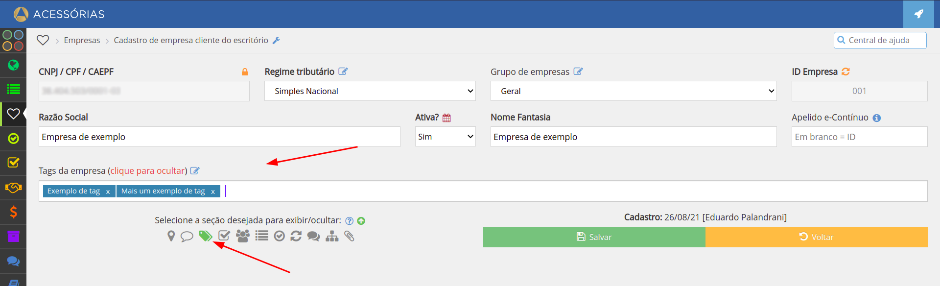The height and width of the screenshot is (286, 940).
Task: Expand the Grupo de empresas dropdown
Action: pos(633,91)
